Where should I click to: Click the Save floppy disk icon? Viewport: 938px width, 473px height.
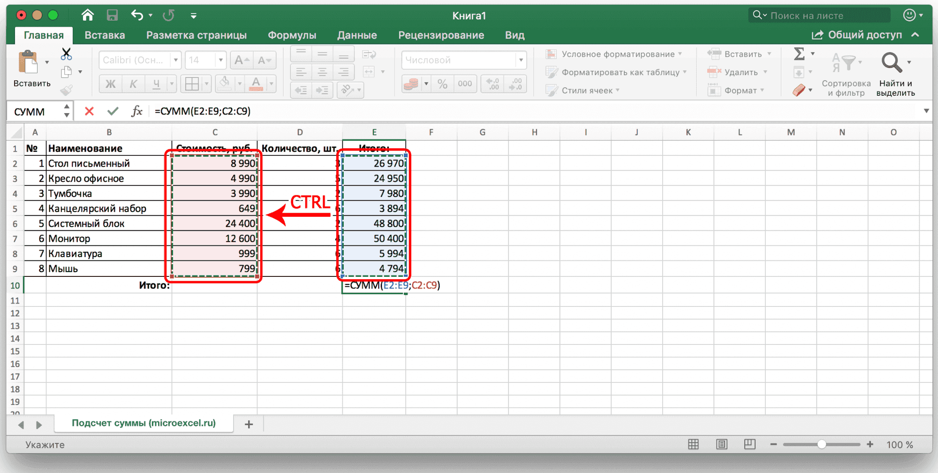(x=112, y=15)
